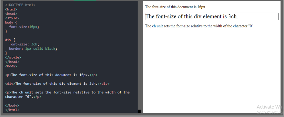Click the closing '</body>' tag line
This screenshot has width=284, height=117.
[12, 105]
